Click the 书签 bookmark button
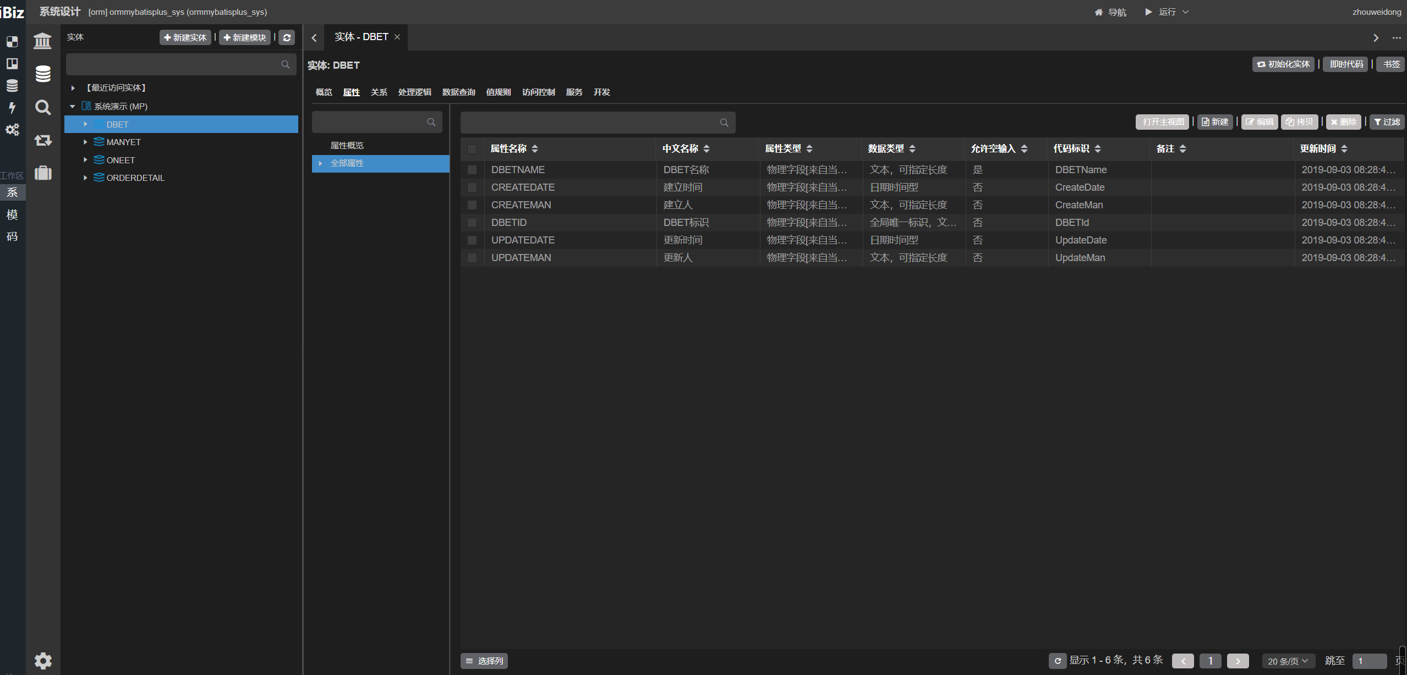The width and height of the screenshot is (1407, 675). pos(1391,64)
